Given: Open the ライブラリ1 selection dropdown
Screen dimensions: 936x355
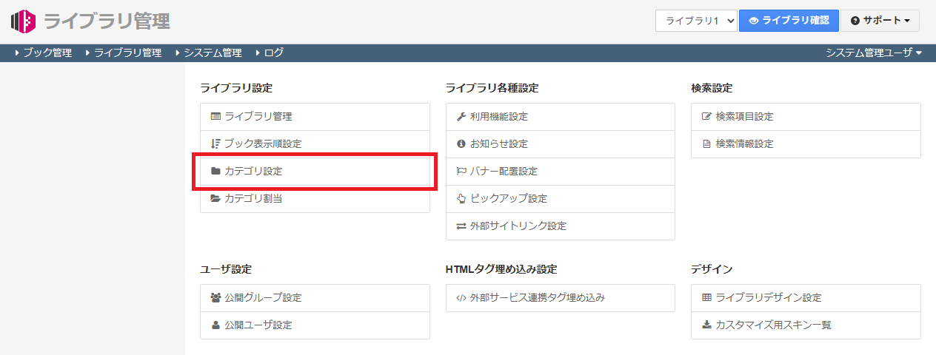Looking at the screenshot, I should tap(695, 21).
